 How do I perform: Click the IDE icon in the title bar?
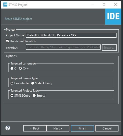pyautogui.click(x=5, y=5)
